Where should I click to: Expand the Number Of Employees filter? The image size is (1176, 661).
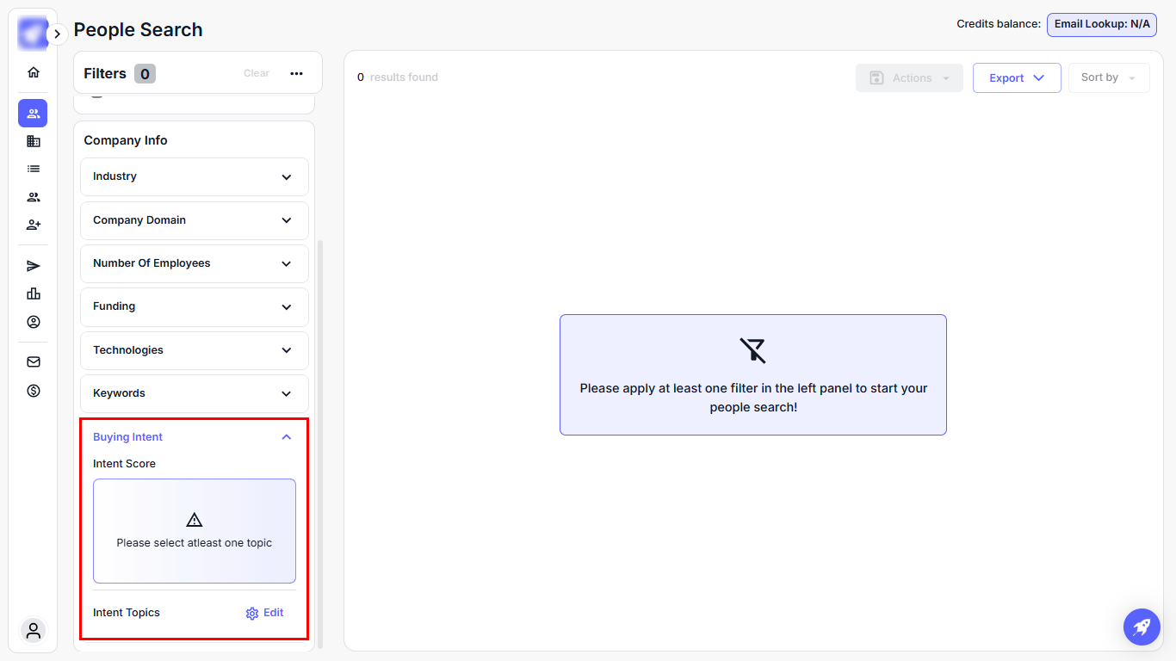(x=195, y=263)
